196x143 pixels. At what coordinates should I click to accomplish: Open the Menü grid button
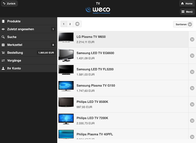[x=187, y=12]
